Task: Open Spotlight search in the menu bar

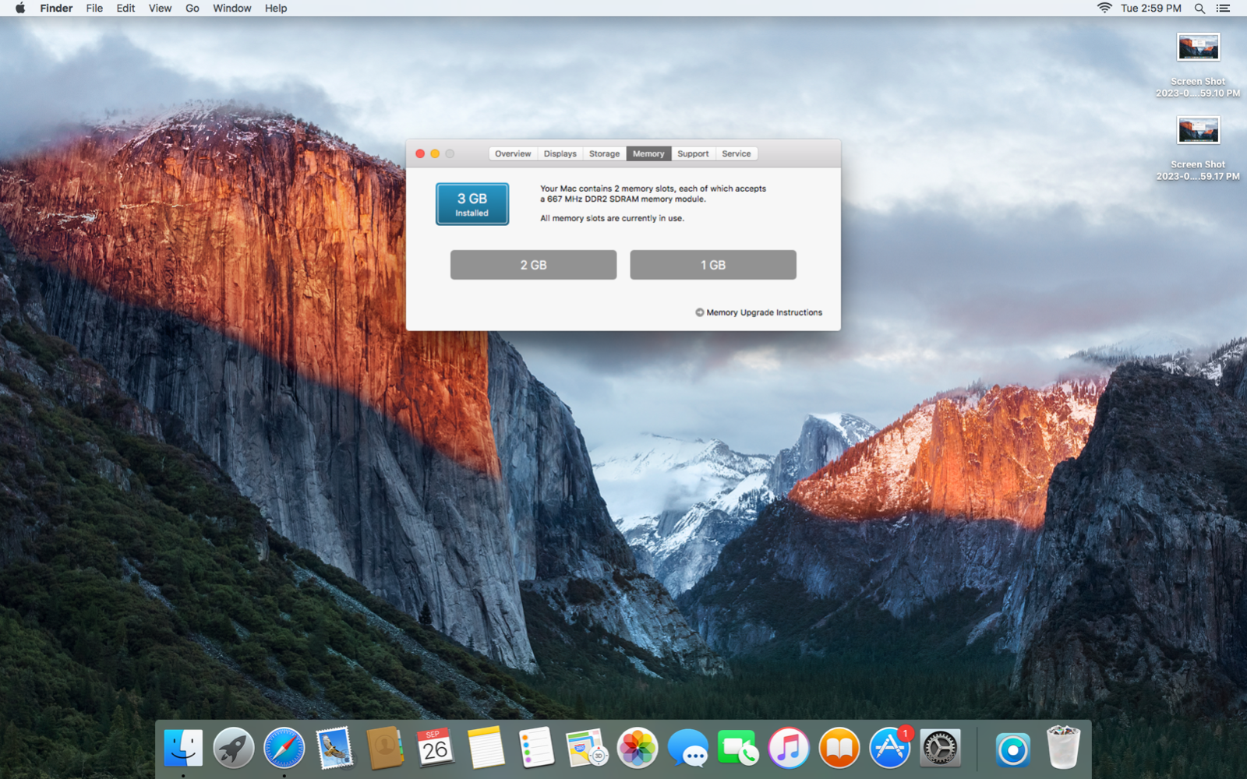Action: (1198, 8)
